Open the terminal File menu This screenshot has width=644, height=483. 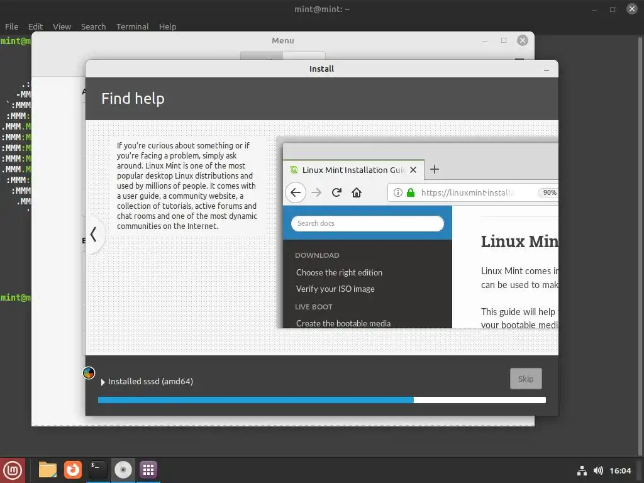click(x=11, y=26)
